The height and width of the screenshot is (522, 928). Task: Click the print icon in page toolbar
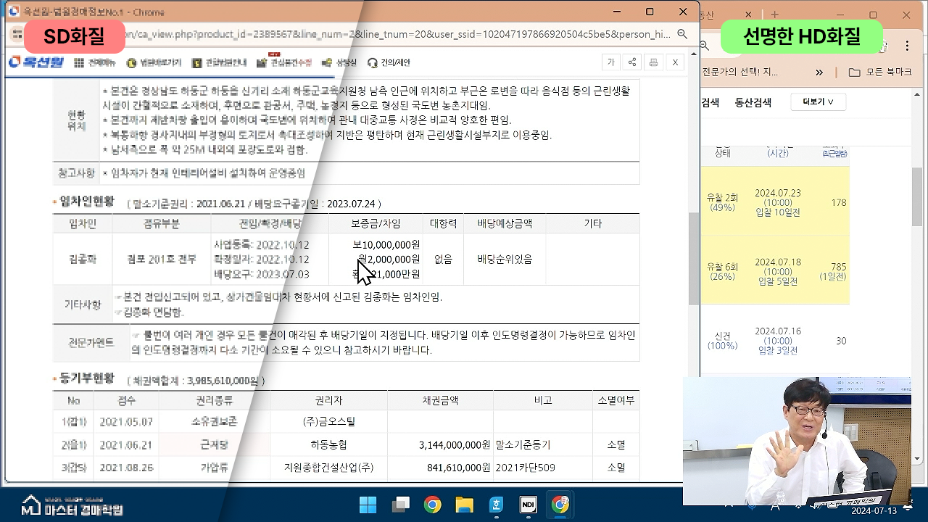point(653,62)
